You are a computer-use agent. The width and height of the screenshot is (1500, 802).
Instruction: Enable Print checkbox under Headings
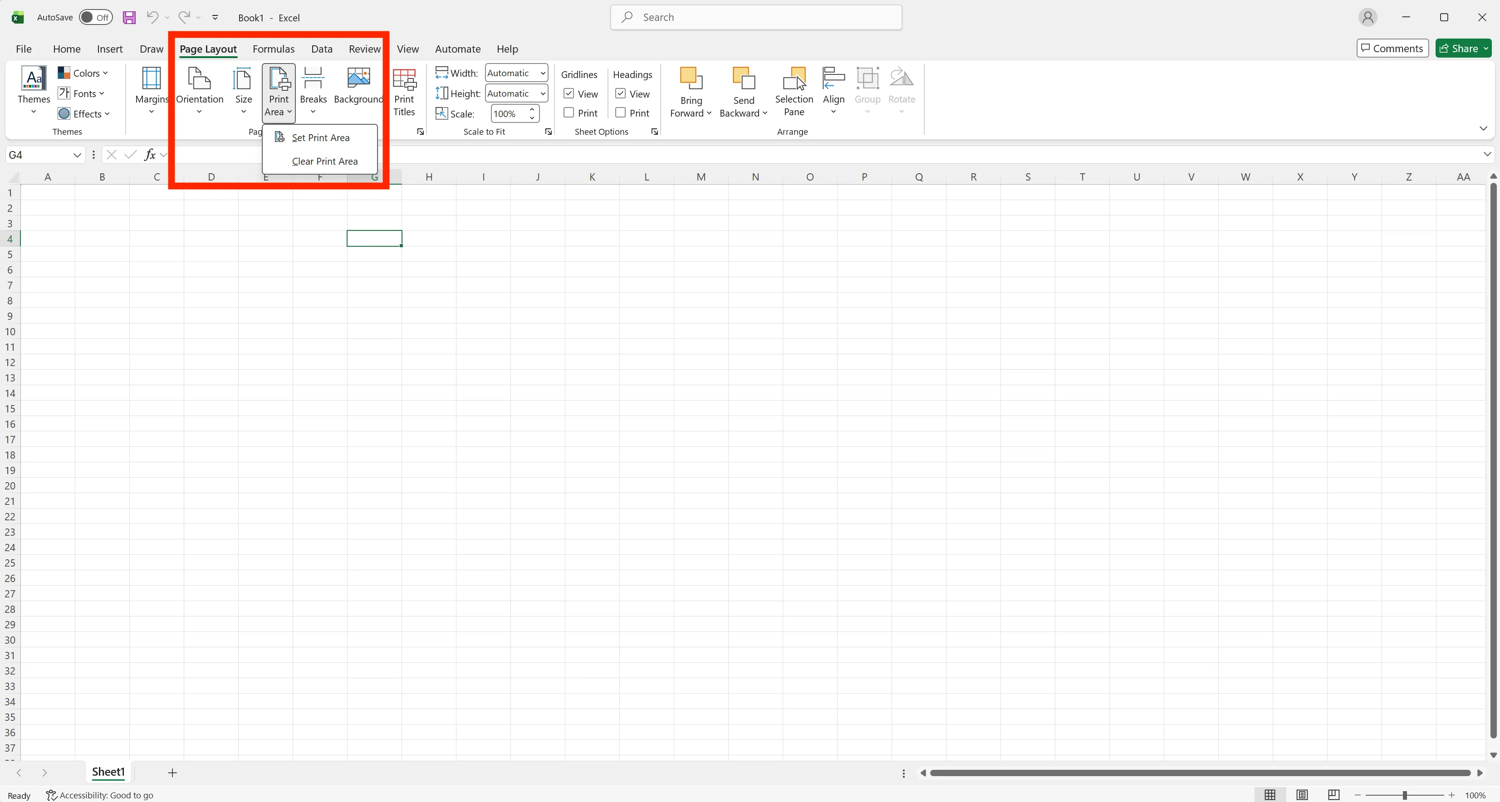620,113
